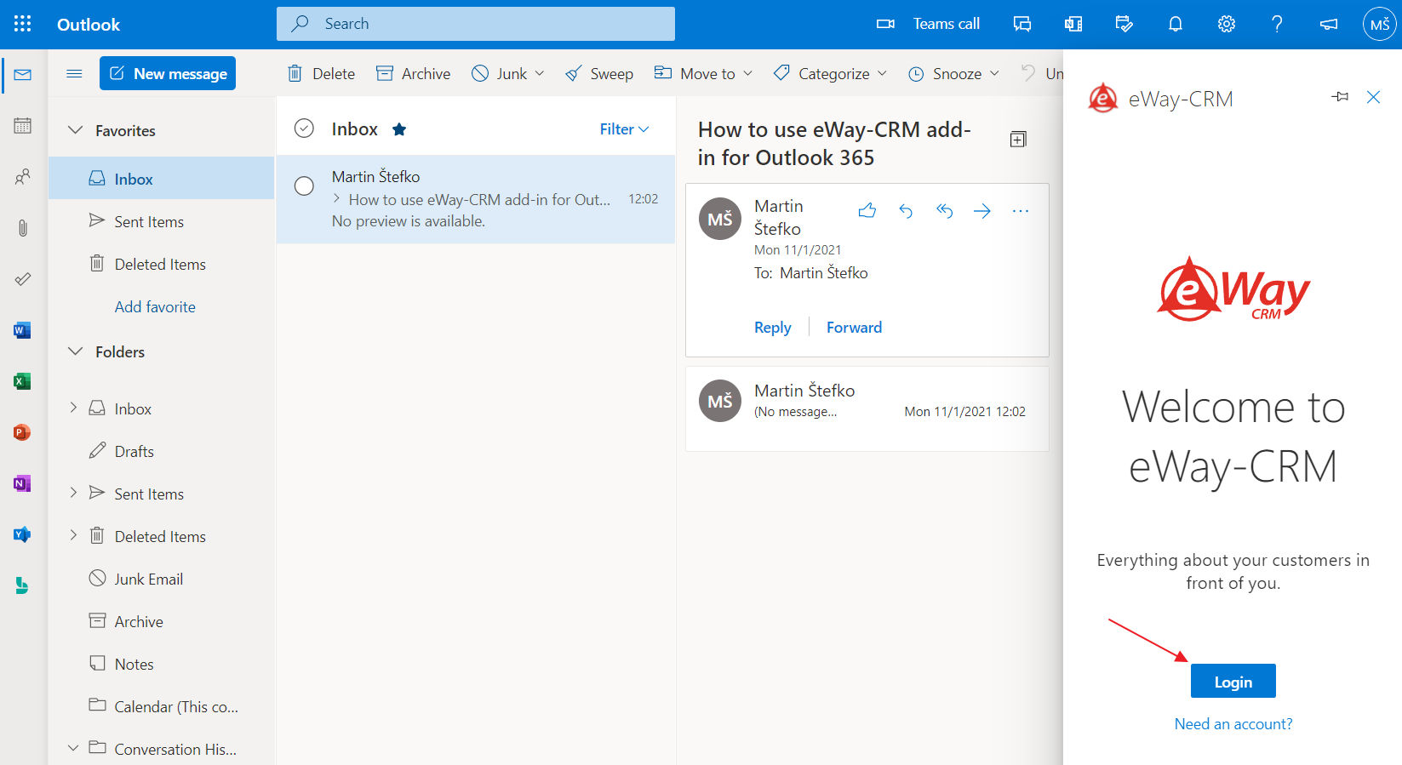
Task: Click the Login button
Action: coord(1233,681)
